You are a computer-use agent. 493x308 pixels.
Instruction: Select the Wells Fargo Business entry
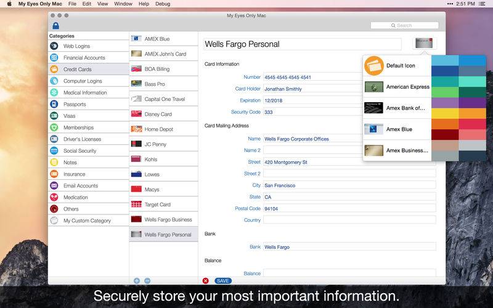click(x=163, y=219)
